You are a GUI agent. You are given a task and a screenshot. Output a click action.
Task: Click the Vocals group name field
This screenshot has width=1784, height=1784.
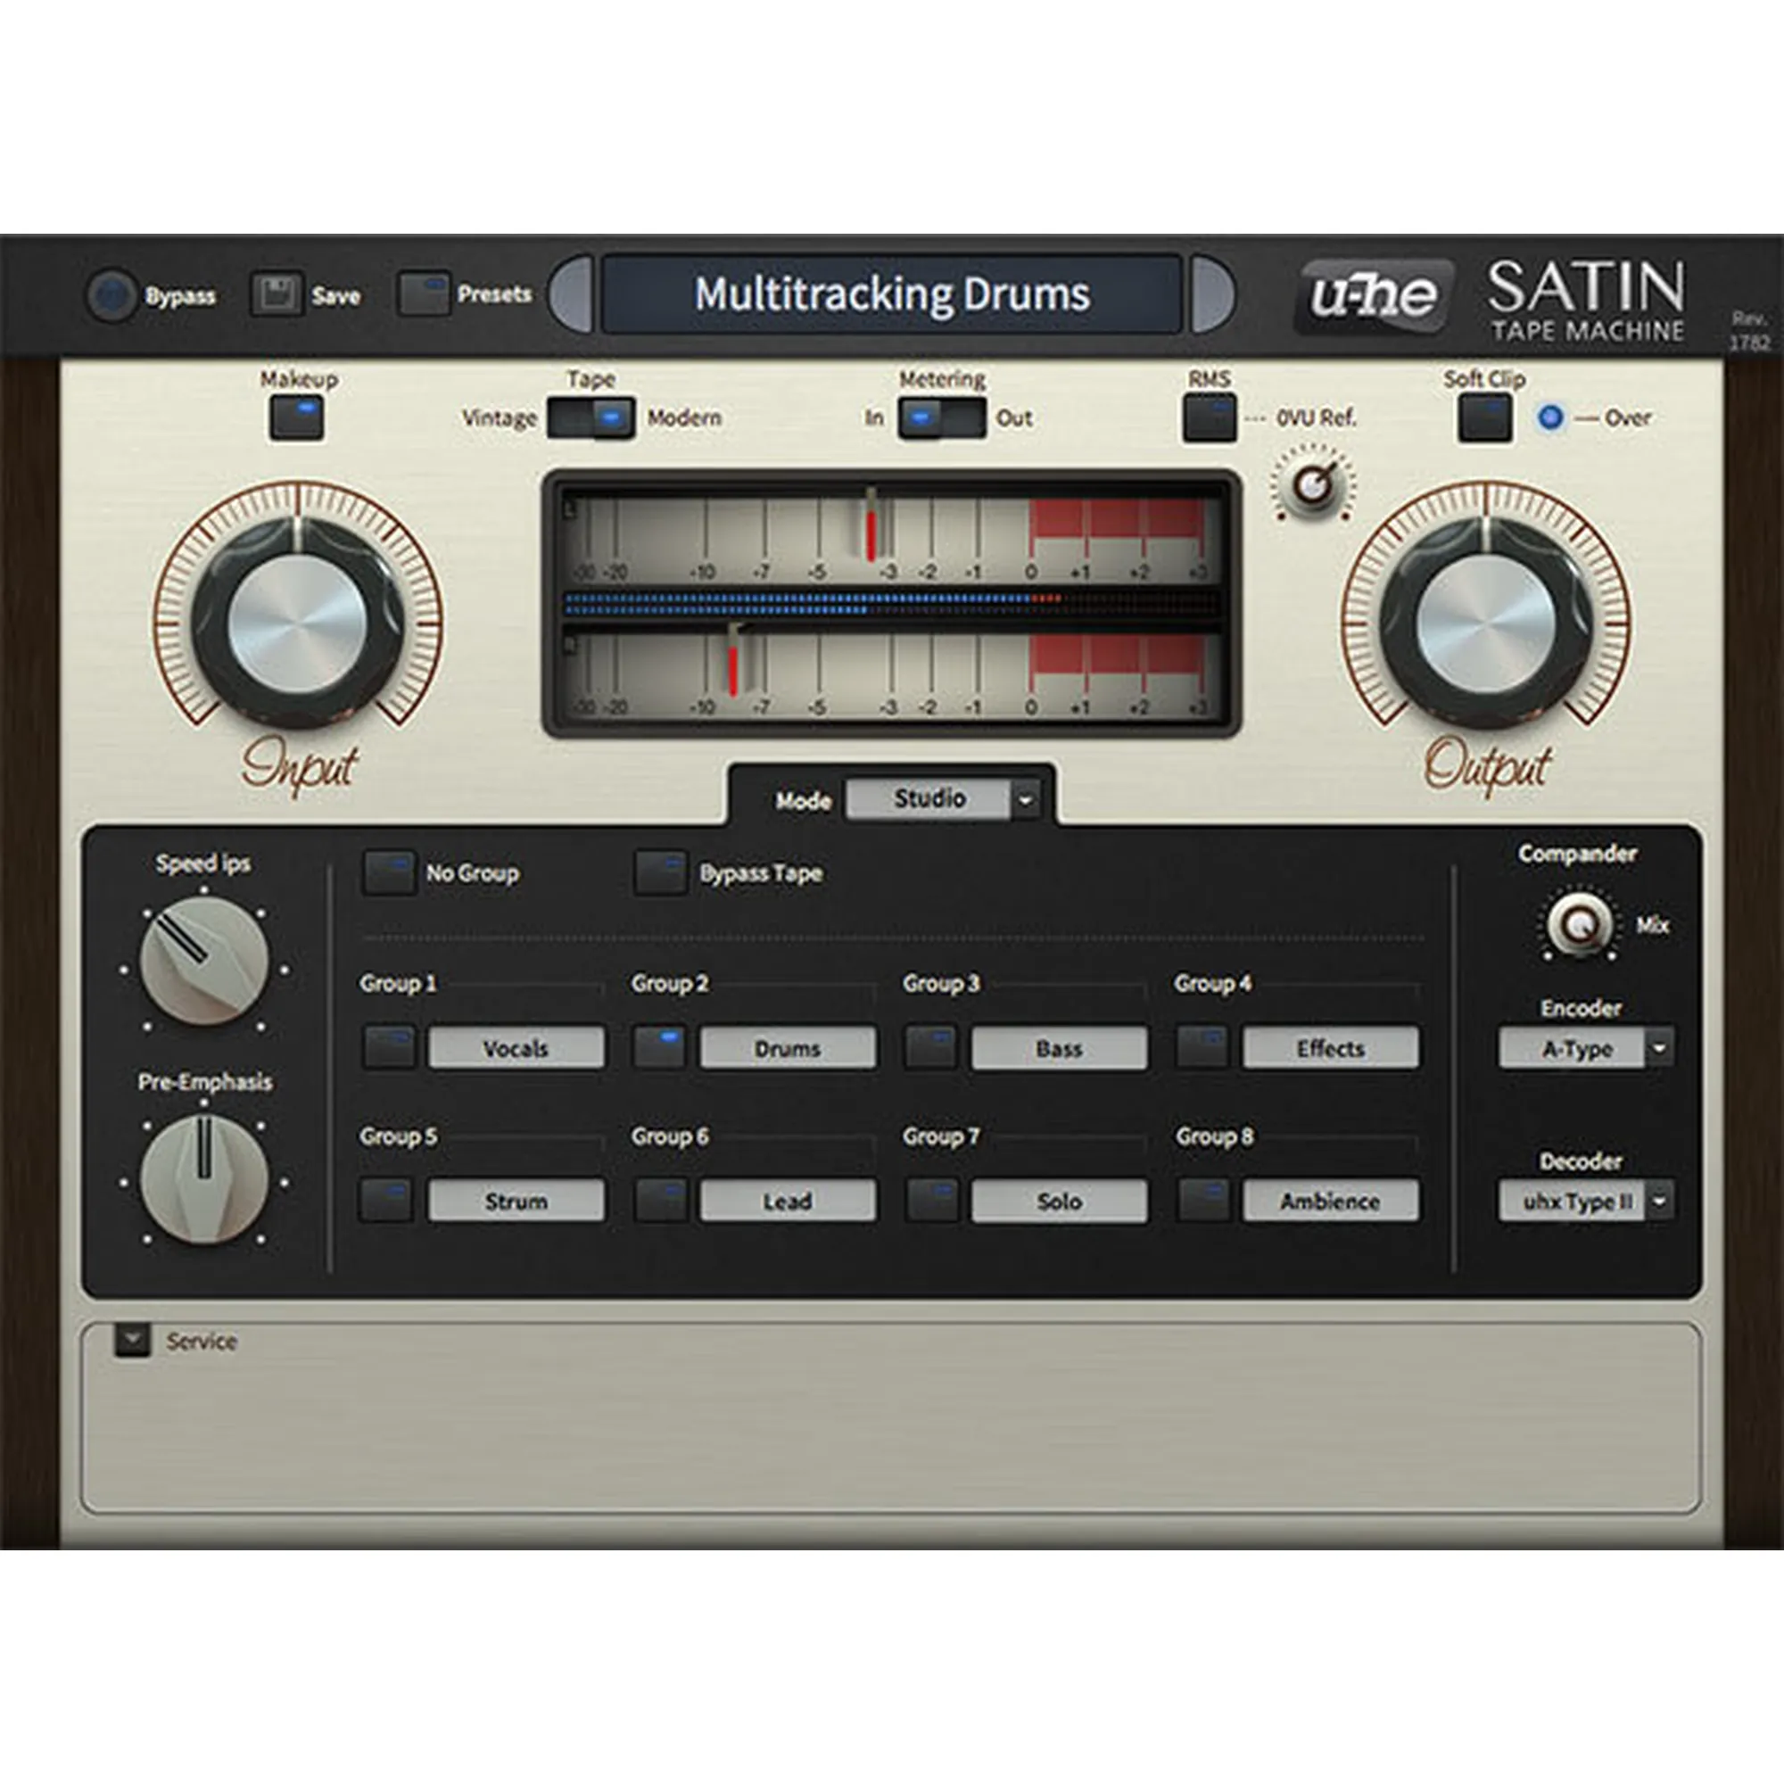pyautogui.click(x=516, y=1048)
